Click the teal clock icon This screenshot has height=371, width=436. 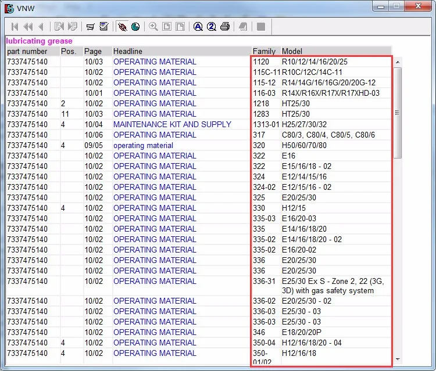coord(135,27)
